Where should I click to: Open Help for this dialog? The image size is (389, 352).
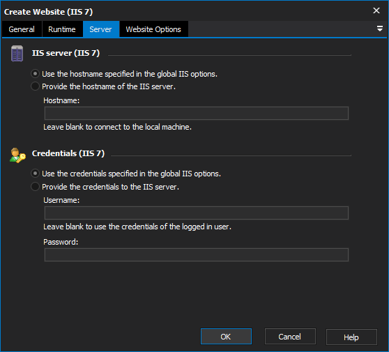351,337
